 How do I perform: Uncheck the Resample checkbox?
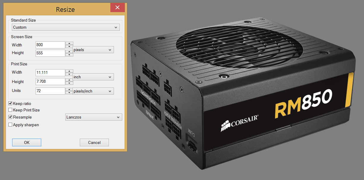10,117
